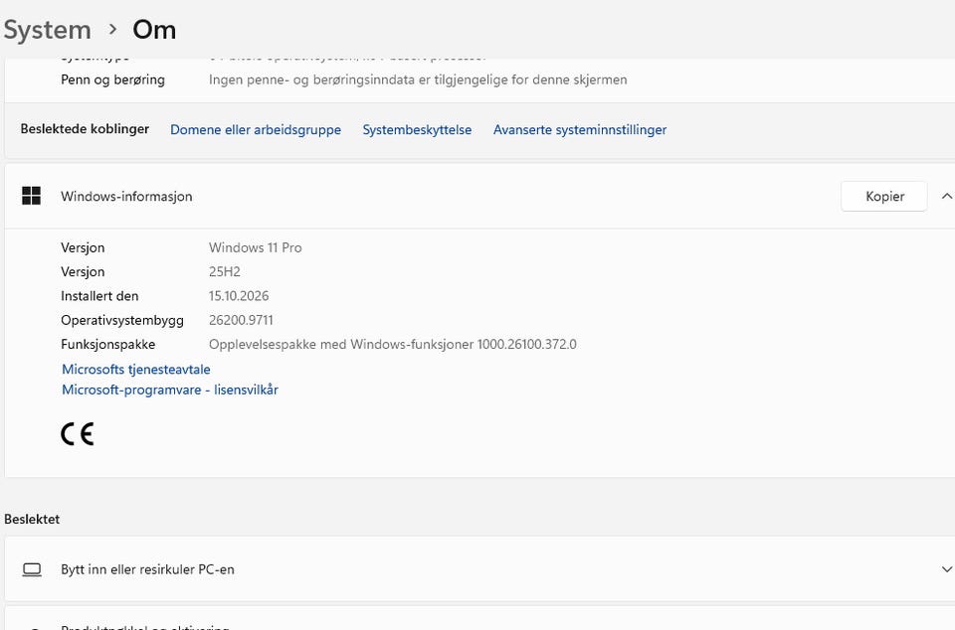Copy Windows info with the Kopier button

(x=884, y=196)
